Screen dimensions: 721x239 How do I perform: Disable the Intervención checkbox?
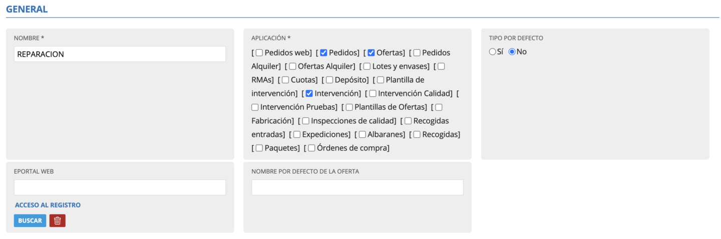pyautogui.click(x=309, y=93)
